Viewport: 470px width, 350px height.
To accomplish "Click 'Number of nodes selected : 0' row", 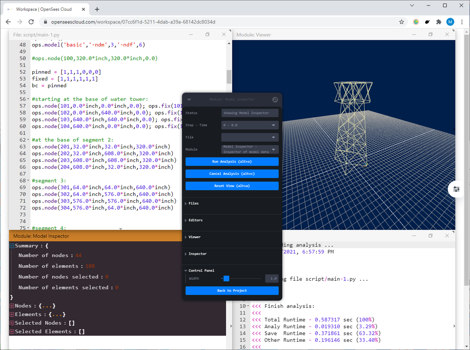I will 63,277.
